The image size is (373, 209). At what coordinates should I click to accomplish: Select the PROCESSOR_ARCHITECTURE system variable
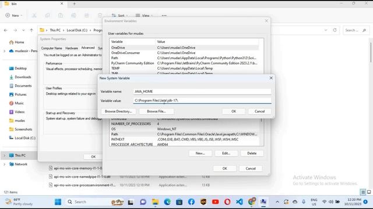click(x=185, y=145)
